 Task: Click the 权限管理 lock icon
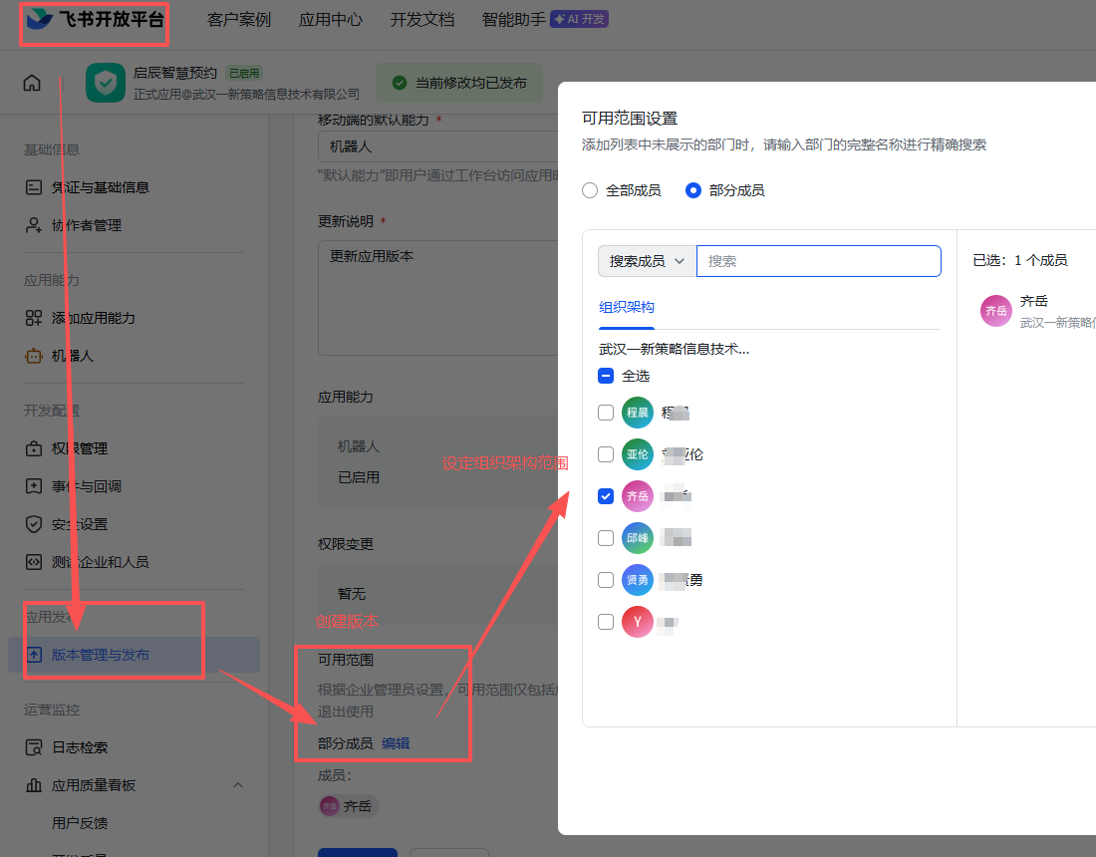34,448
